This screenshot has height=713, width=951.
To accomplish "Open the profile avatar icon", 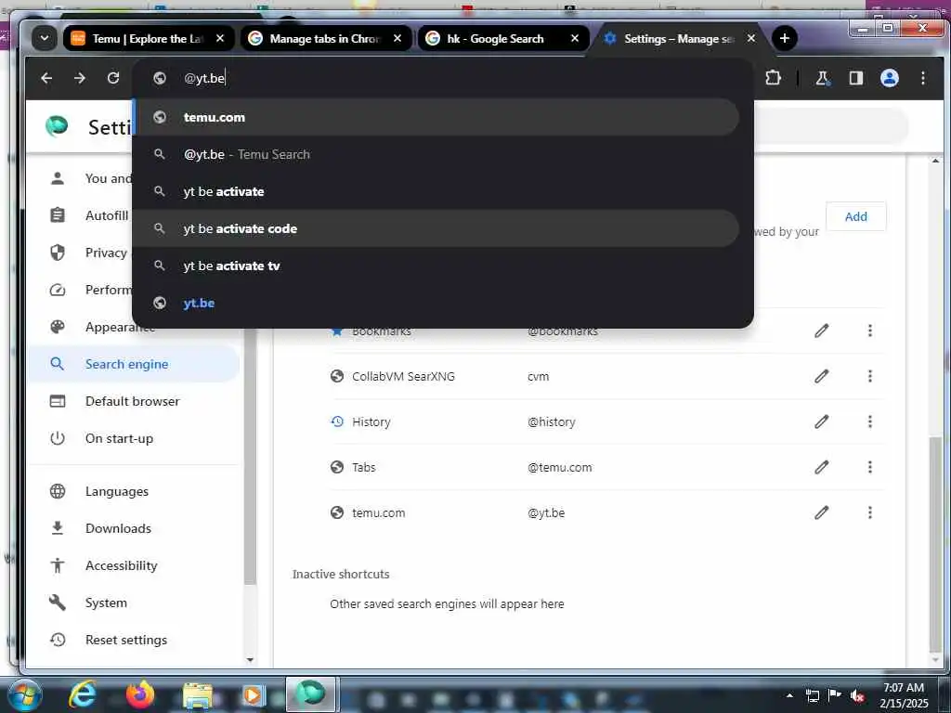I will coord(889,78).
